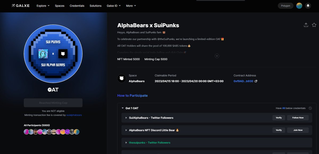Open the Explore dropdown menu
319x154 pixels.
click(x=43, y=6)
